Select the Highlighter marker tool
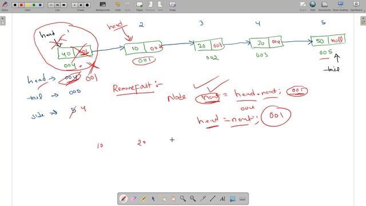Screen dimensions: 366x206 [144, 199]
